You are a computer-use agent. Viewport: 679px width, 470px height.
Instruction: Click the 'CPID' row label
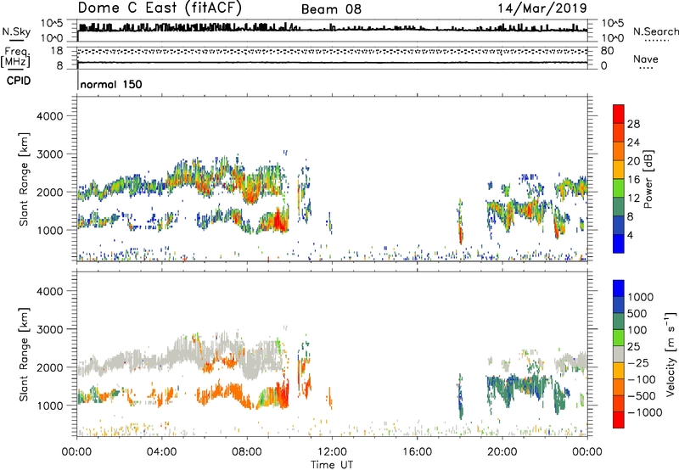[19, 81]
